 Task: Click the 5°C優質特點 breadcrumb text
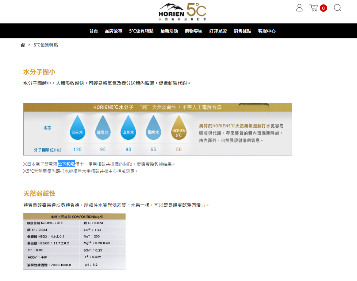(46, 45)
